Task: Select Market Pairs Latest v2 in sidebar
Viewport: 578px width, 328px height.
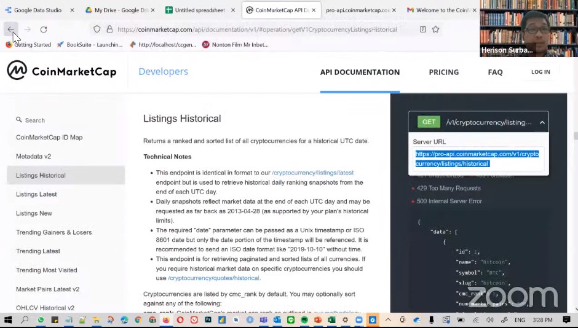Action: click(x=47, y=289)
